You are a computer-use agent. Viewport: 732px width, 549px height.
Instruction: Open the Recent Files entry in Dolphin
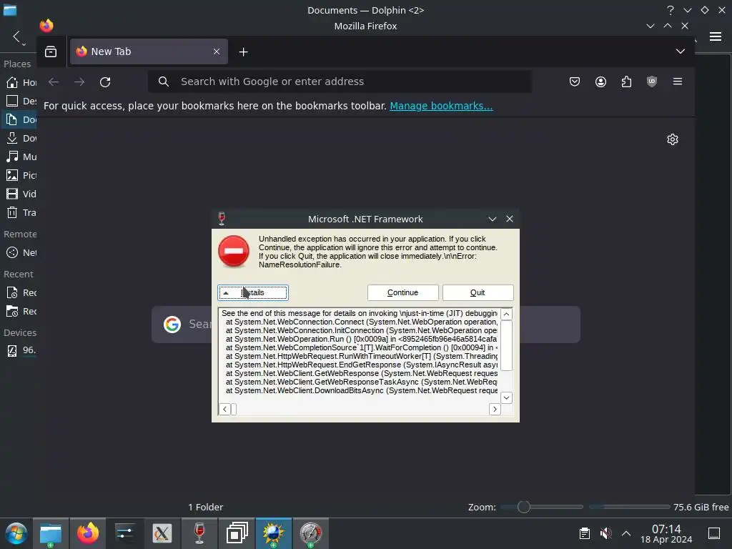coord(21,292)
